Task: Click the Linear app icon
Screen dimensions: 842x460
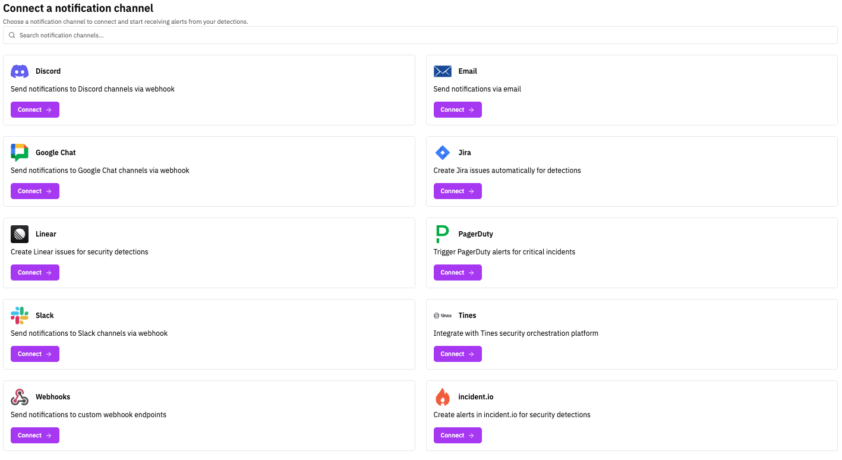Action: click(19, 234)
